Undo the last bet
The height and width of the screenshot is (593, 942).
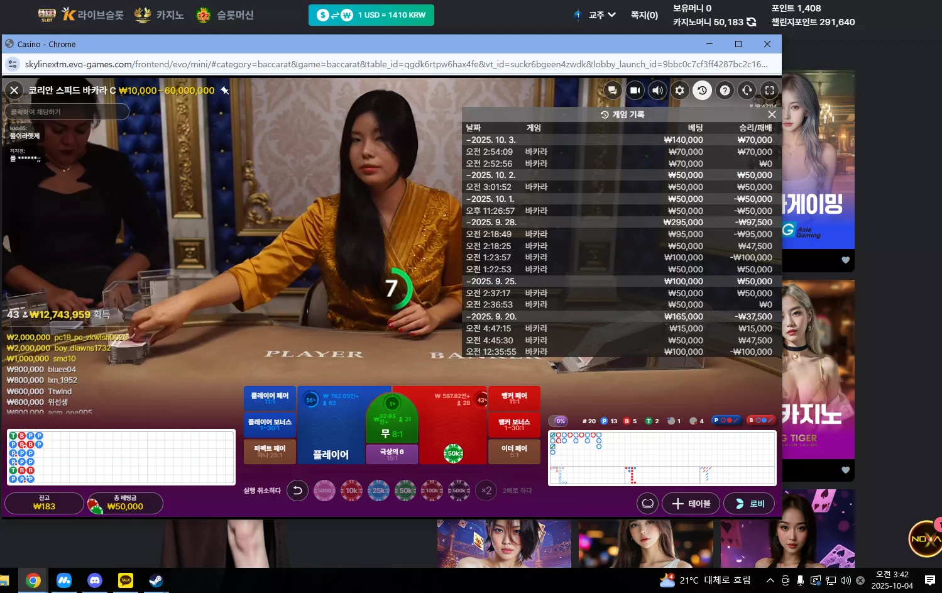click(298, 490)
